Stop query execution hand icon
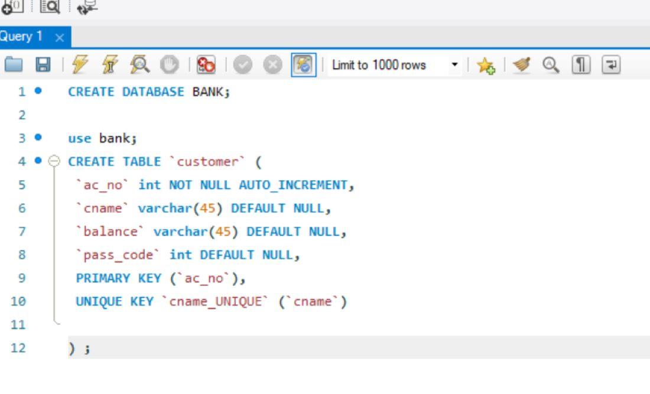Viewport: 650px width, 394px height. coord(170,64)
